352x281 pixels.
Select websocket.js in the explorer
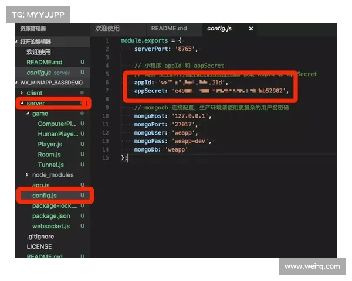[x=51, y=226]
